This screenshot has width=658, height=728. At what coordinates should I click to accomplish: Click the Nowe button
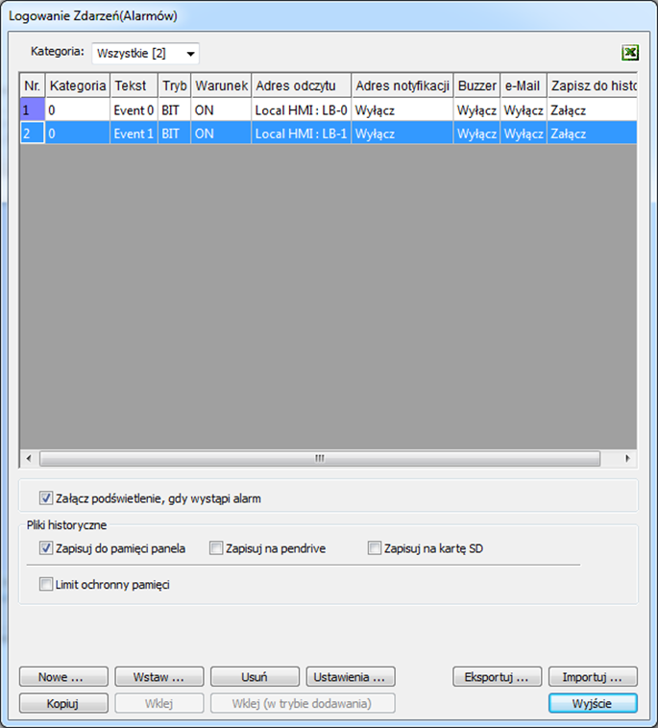[x=63, y=677]
